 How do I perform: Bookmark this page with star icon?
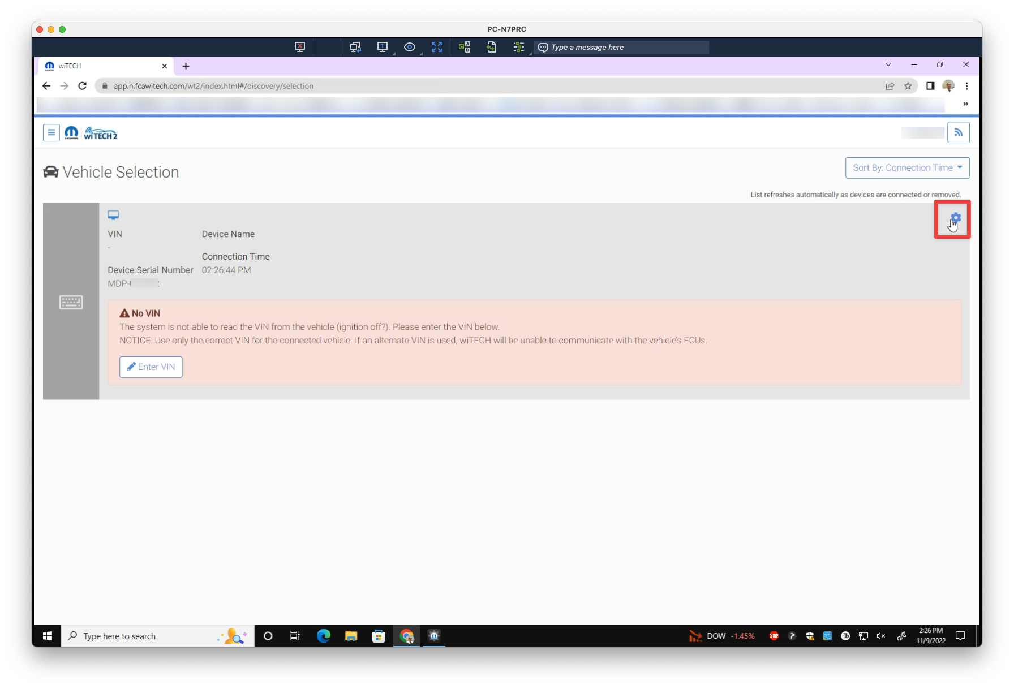pyautogui.click(x=908, y=86)
